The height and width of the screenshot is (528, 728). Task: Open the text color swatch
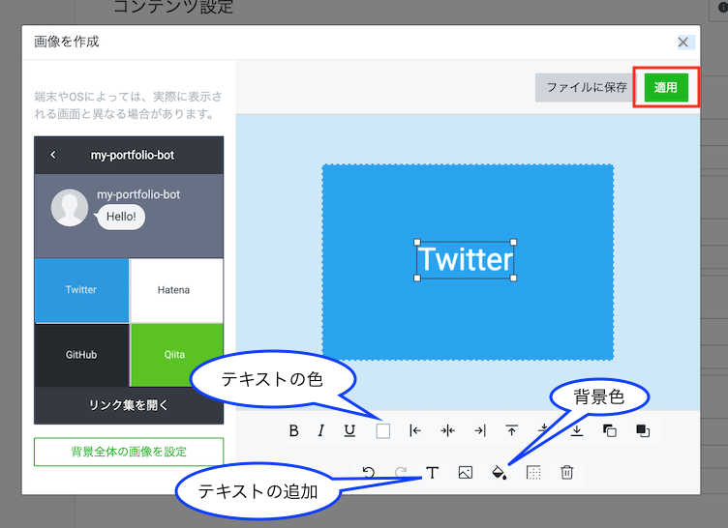pyautogui.click(x=383, y=431)
